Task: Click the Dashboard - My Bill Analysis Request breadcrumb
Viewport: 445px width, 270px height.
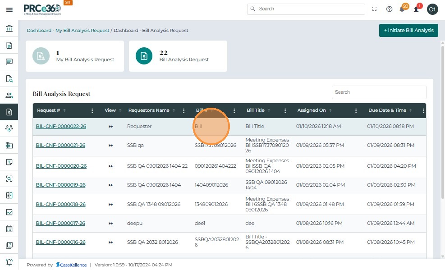Action: (x=68, y=31)
